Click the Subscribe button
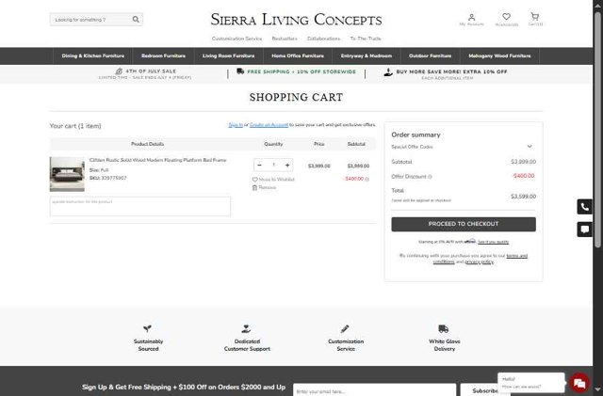The height and width of the screenshot is (396, 603). point(485,390)
